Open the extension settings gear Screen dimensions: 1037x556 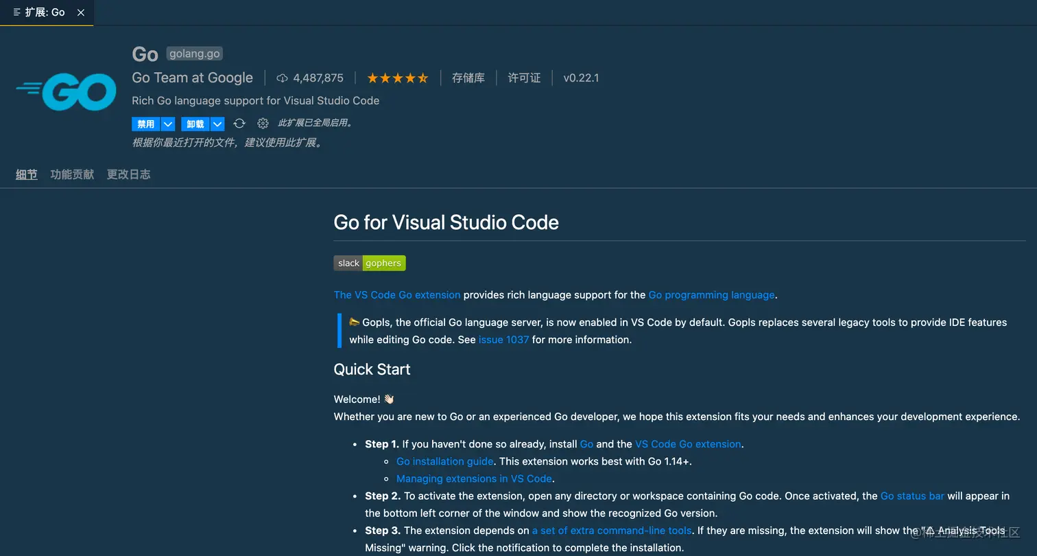[x=263, y=124]
